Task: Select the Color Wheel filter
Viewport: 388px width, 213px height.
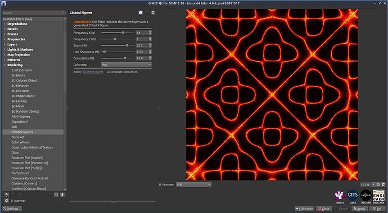Action: pos(20,142)
